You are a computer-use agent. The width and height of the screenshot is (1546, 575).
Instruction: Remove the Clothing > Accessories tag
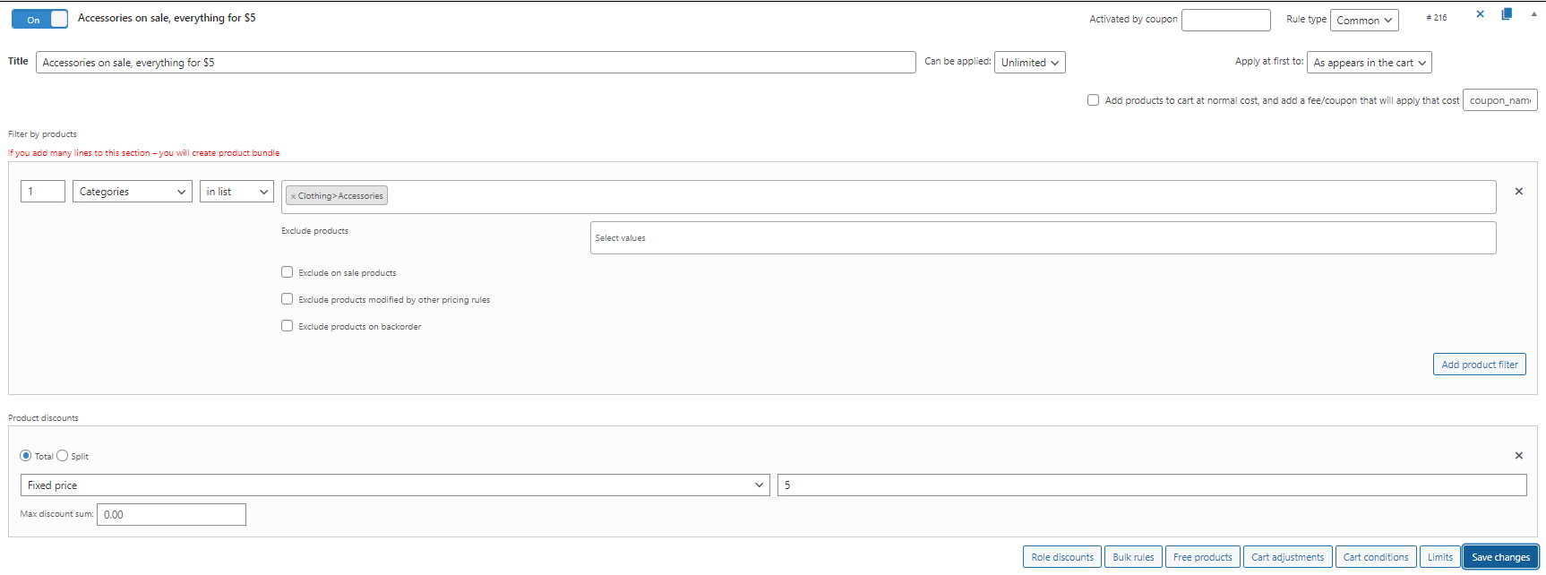(x=293, y=196)
